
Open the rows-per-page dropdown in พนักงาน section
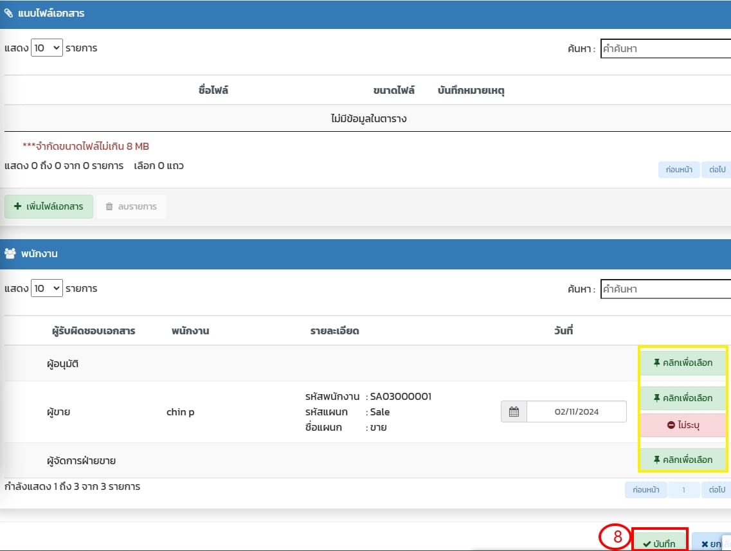click(x=47, y=289)
